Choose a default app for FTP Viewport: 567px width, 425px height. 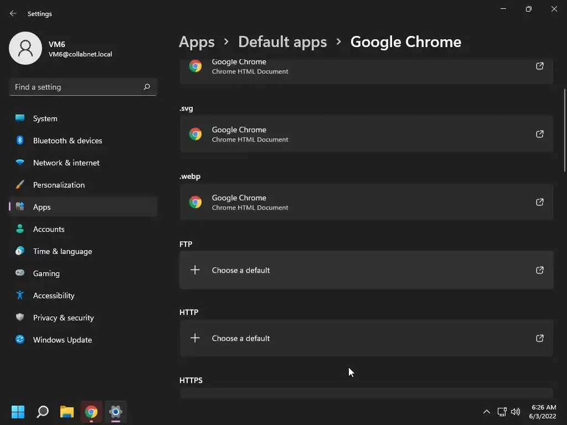tap(365, 270)
